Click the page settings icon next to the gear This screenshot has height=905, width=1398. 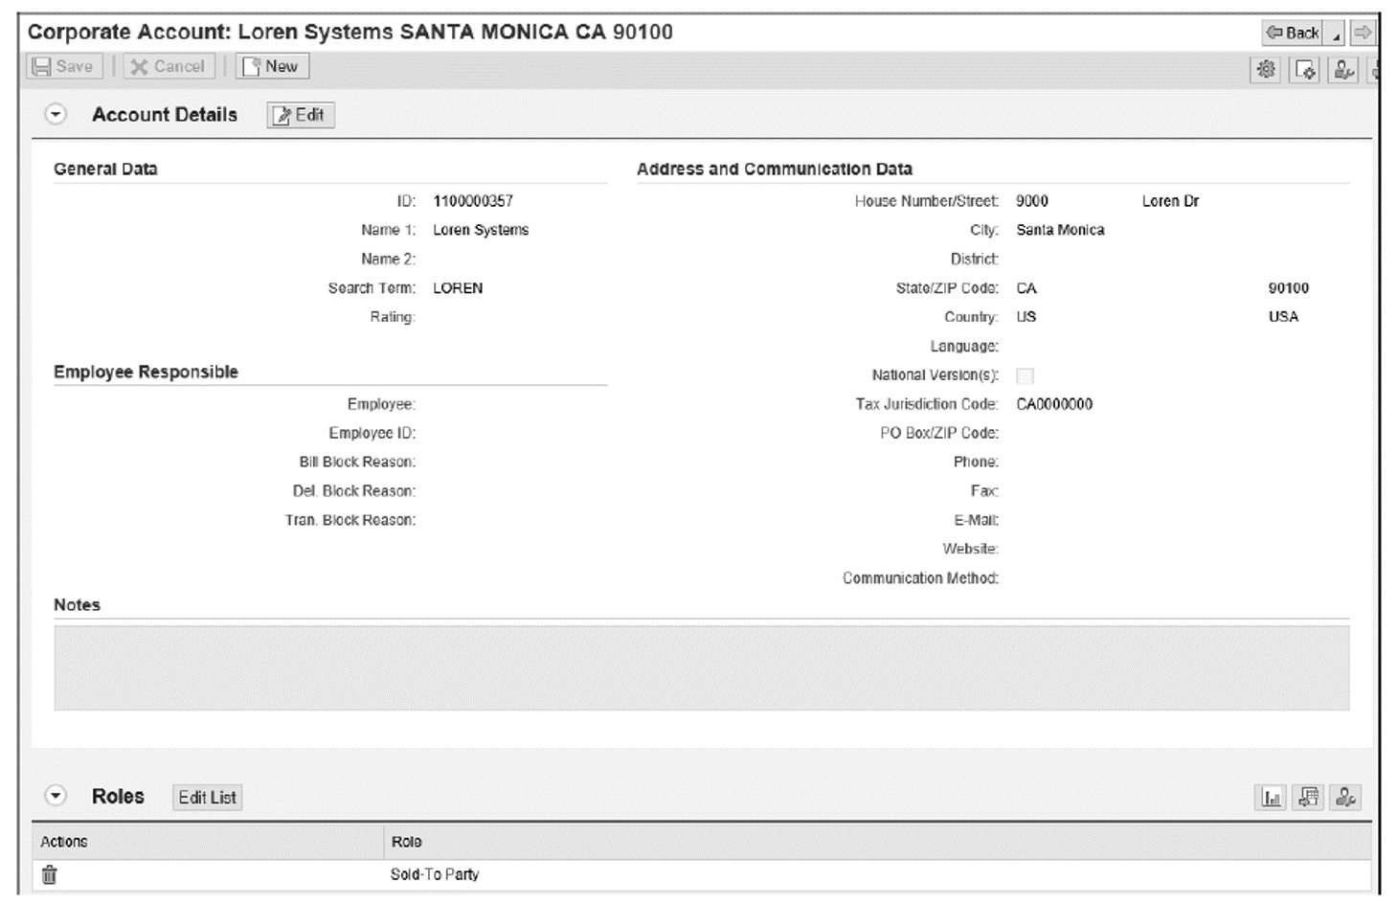coord(1304,69)
